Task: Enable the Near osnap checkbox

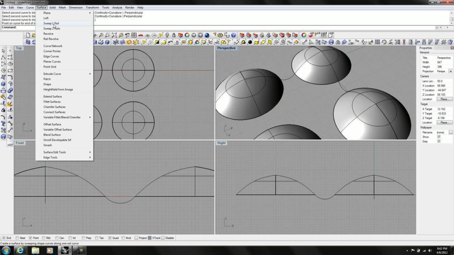Action: 18,238
